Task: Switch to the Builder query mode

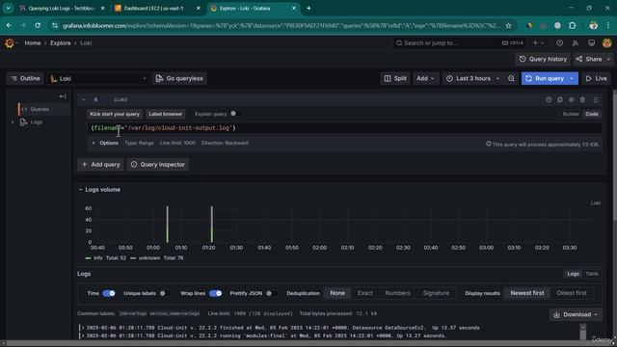Action: pyautogui.click(x=571, y=114)
